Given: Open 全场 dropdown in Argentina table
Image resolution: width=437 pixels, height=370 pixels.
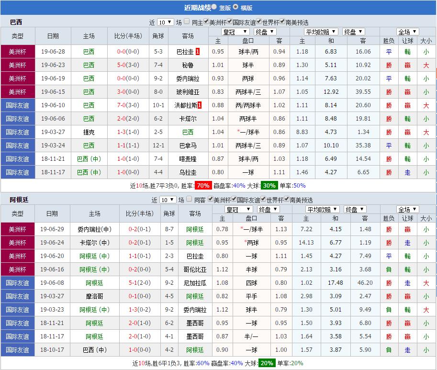Looking at the screenshot, I should [x=408, y=209].
